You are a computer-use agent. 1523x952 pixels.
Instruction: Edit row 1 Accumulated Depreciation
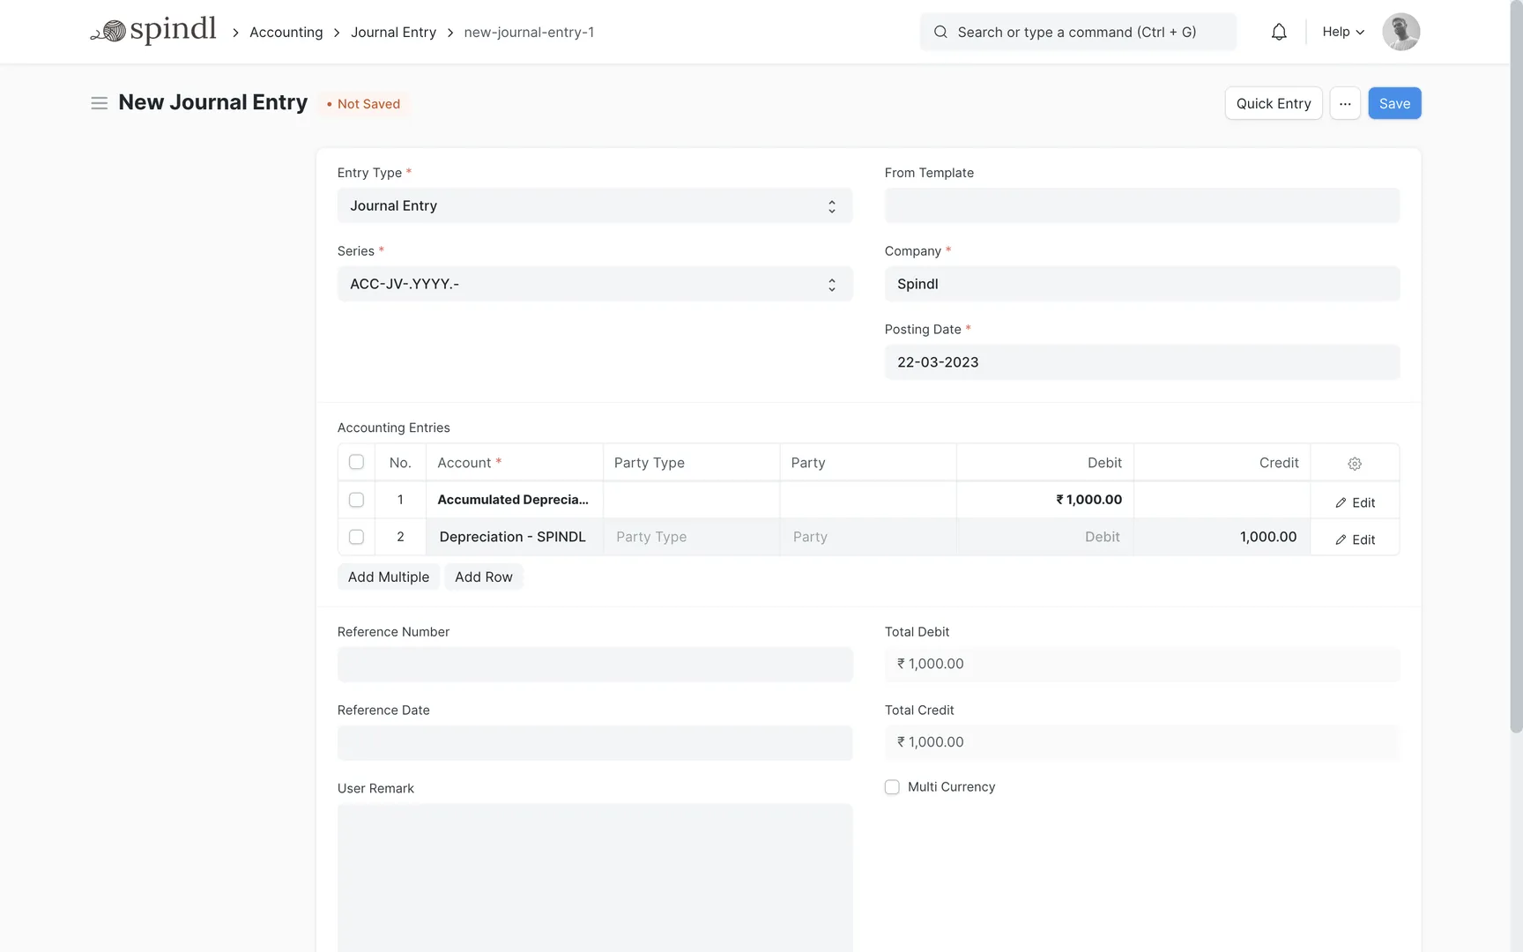1355,502
